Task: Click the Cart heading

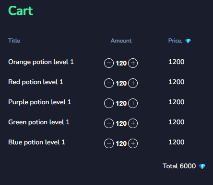Action: (21, 11)
